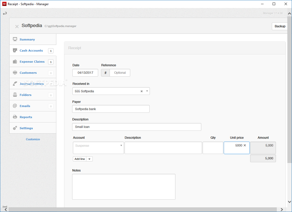
Task: Minimize the Manager window
Action: pyautogui.click(x=262, y=4)
